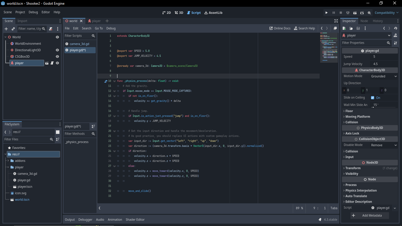Click Search Help button
Image resolution: width=402 pixels, height=226 pixels.
coord(304,28)
